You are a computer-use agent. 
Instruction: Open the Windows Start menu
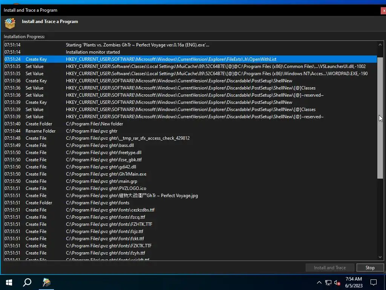pyautogui.click(x=9, y=282)
